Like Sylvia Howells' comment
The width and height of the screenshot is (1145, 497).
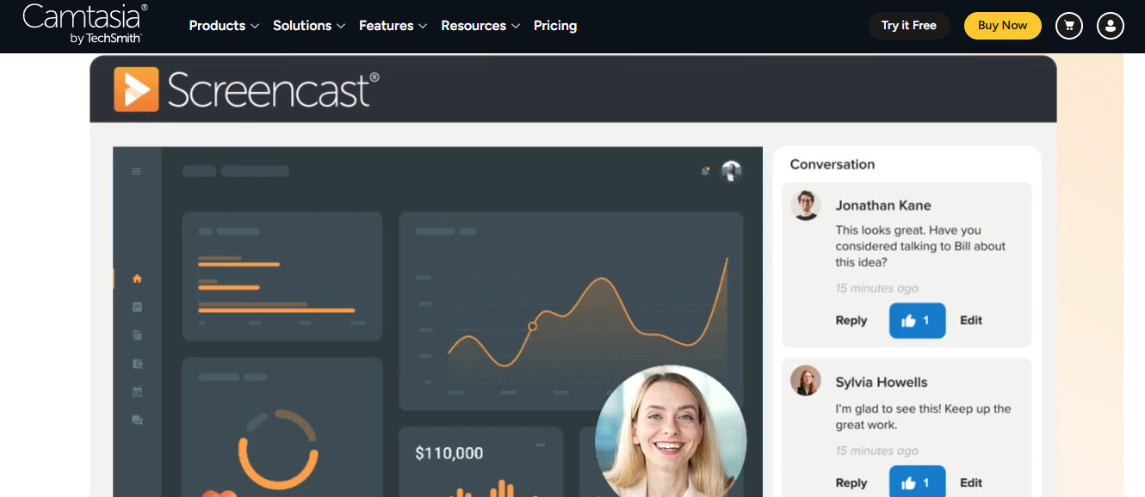pyautogui.click(x=917, y=482)
